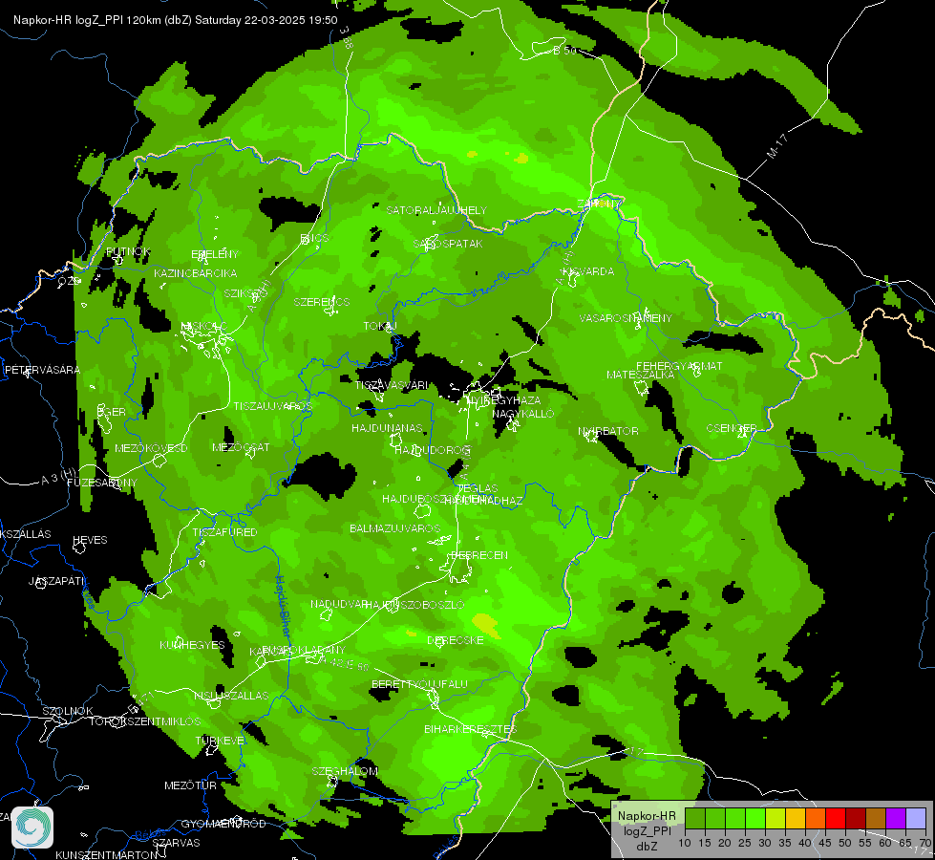935x860 pixels.
Task: Click the FUZESABONY city label
Action: pyautogui.click(x=102, y=483)
